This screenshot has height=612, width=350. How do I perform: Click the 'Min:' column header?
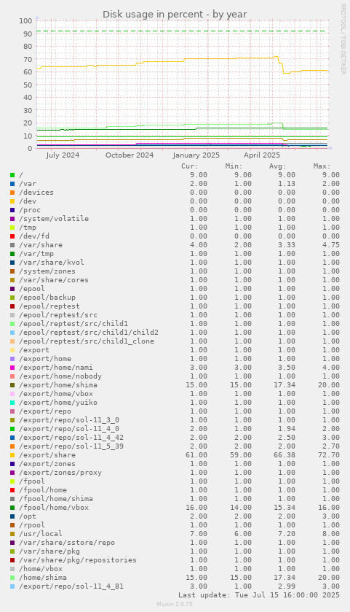click(234, 166)
